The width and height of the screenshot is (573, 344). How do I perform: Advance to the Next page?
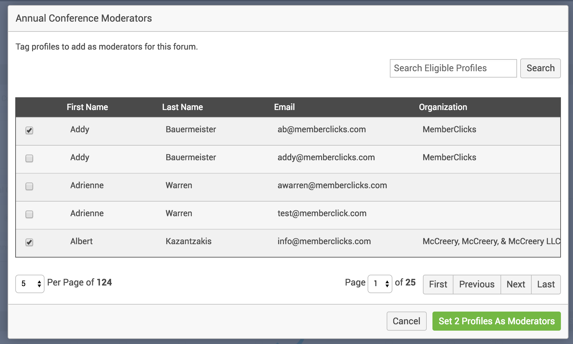(x=516, y=284)
